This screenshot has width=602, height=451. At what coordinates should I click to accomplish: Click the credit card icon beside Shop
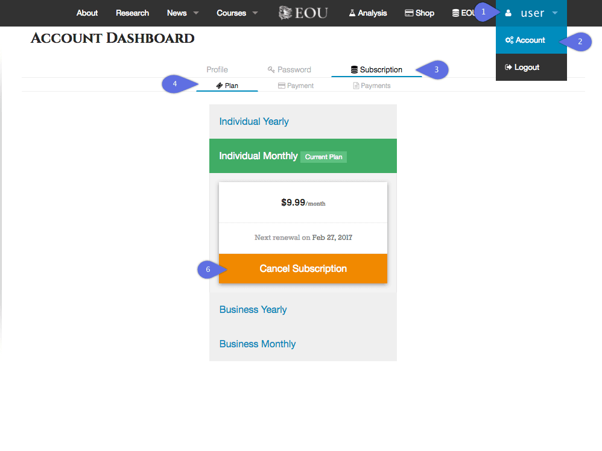tap(409, 13)
